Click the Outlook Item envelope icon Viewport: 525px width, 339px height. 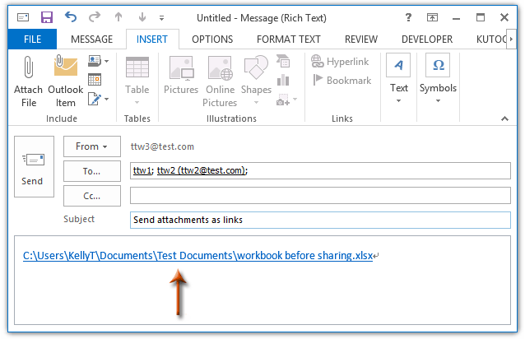[65, 66]
